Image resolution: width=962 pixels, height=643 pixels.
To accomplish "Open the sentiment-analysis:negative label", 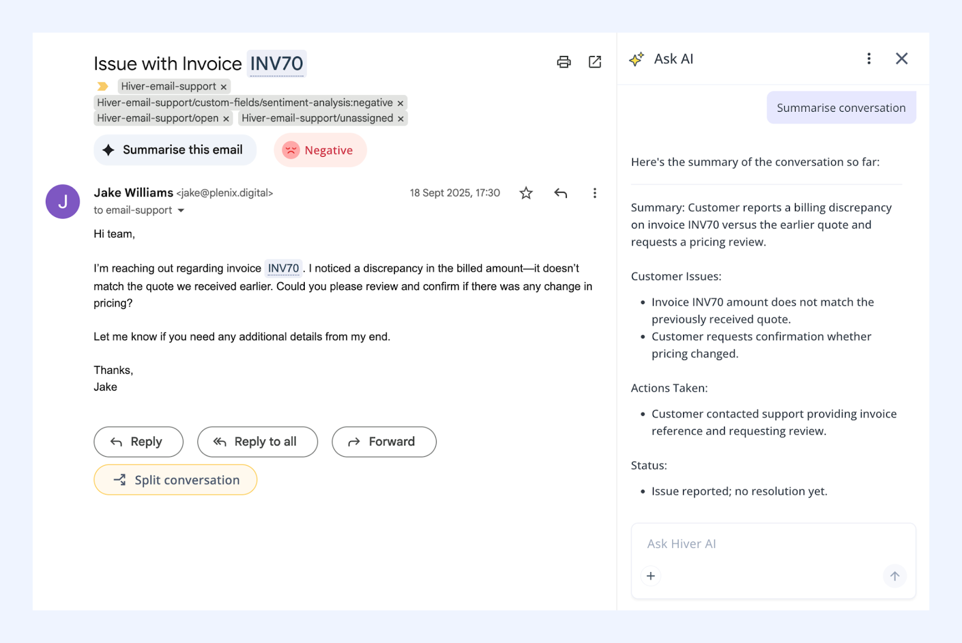I will (245, 103).
